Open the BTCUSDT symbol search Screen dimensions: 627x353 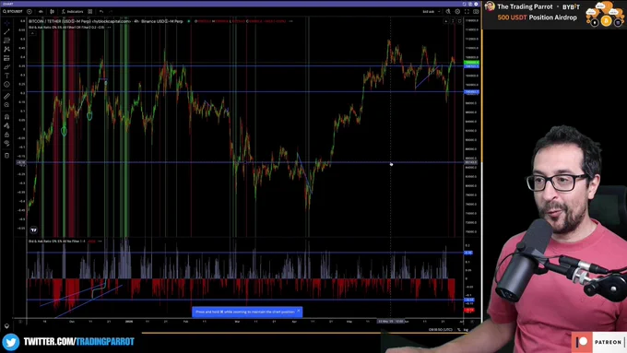(13, 12)
